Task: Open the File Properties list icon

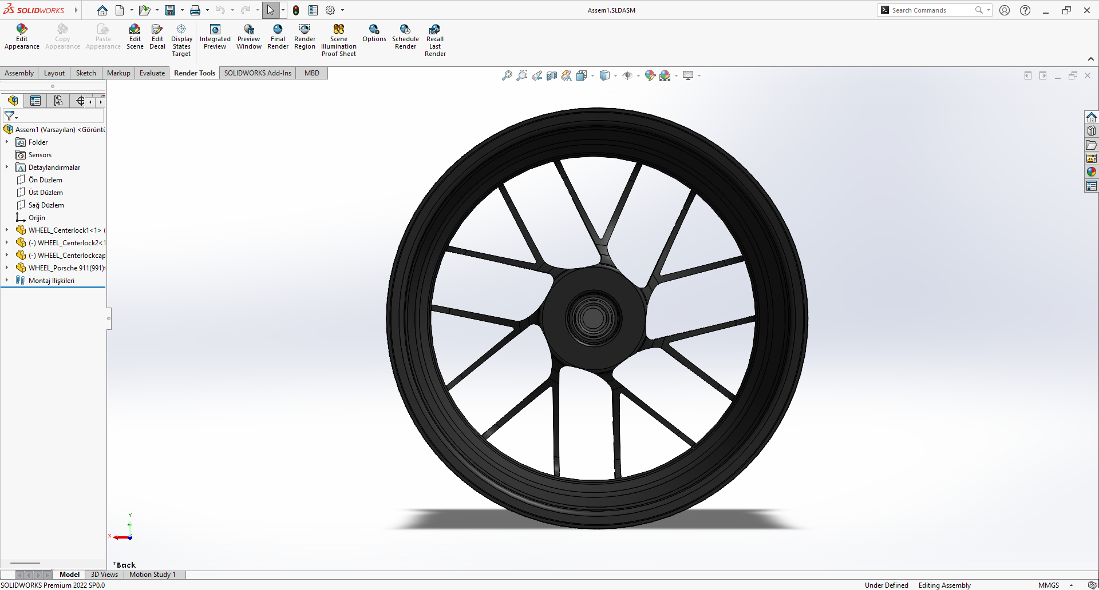Action: tap(313, 10)
